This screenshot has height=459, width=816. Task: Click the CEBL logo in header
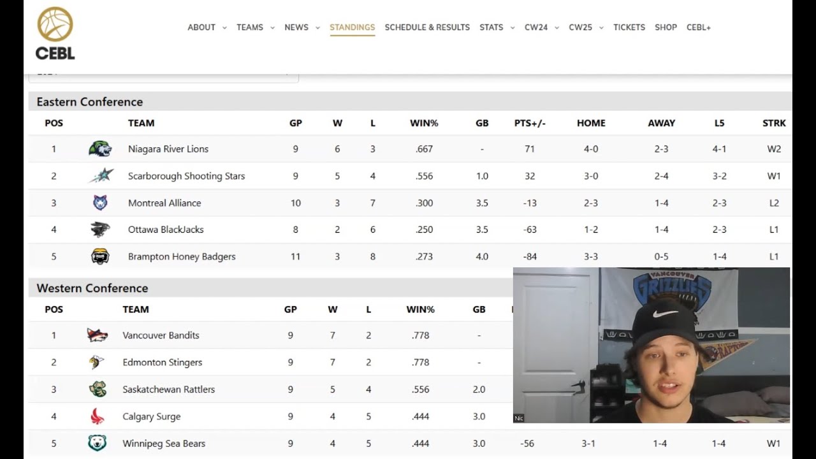[x=55, y=33]
